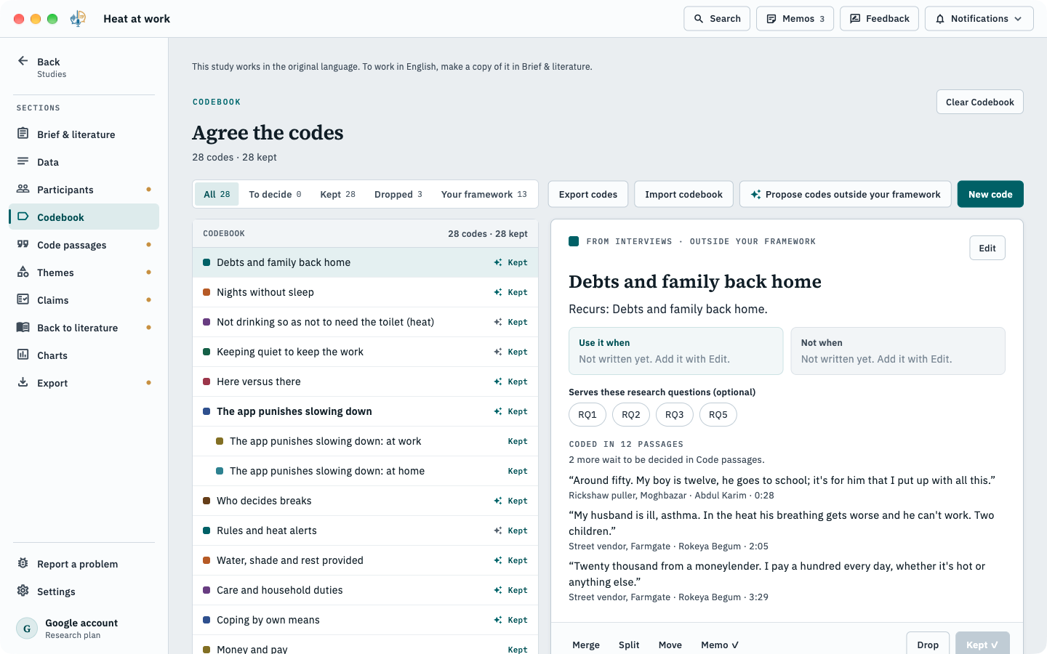Switch to the Kept 28 tab
This screenshot has height=654, width=1047.
click(337, 194)
